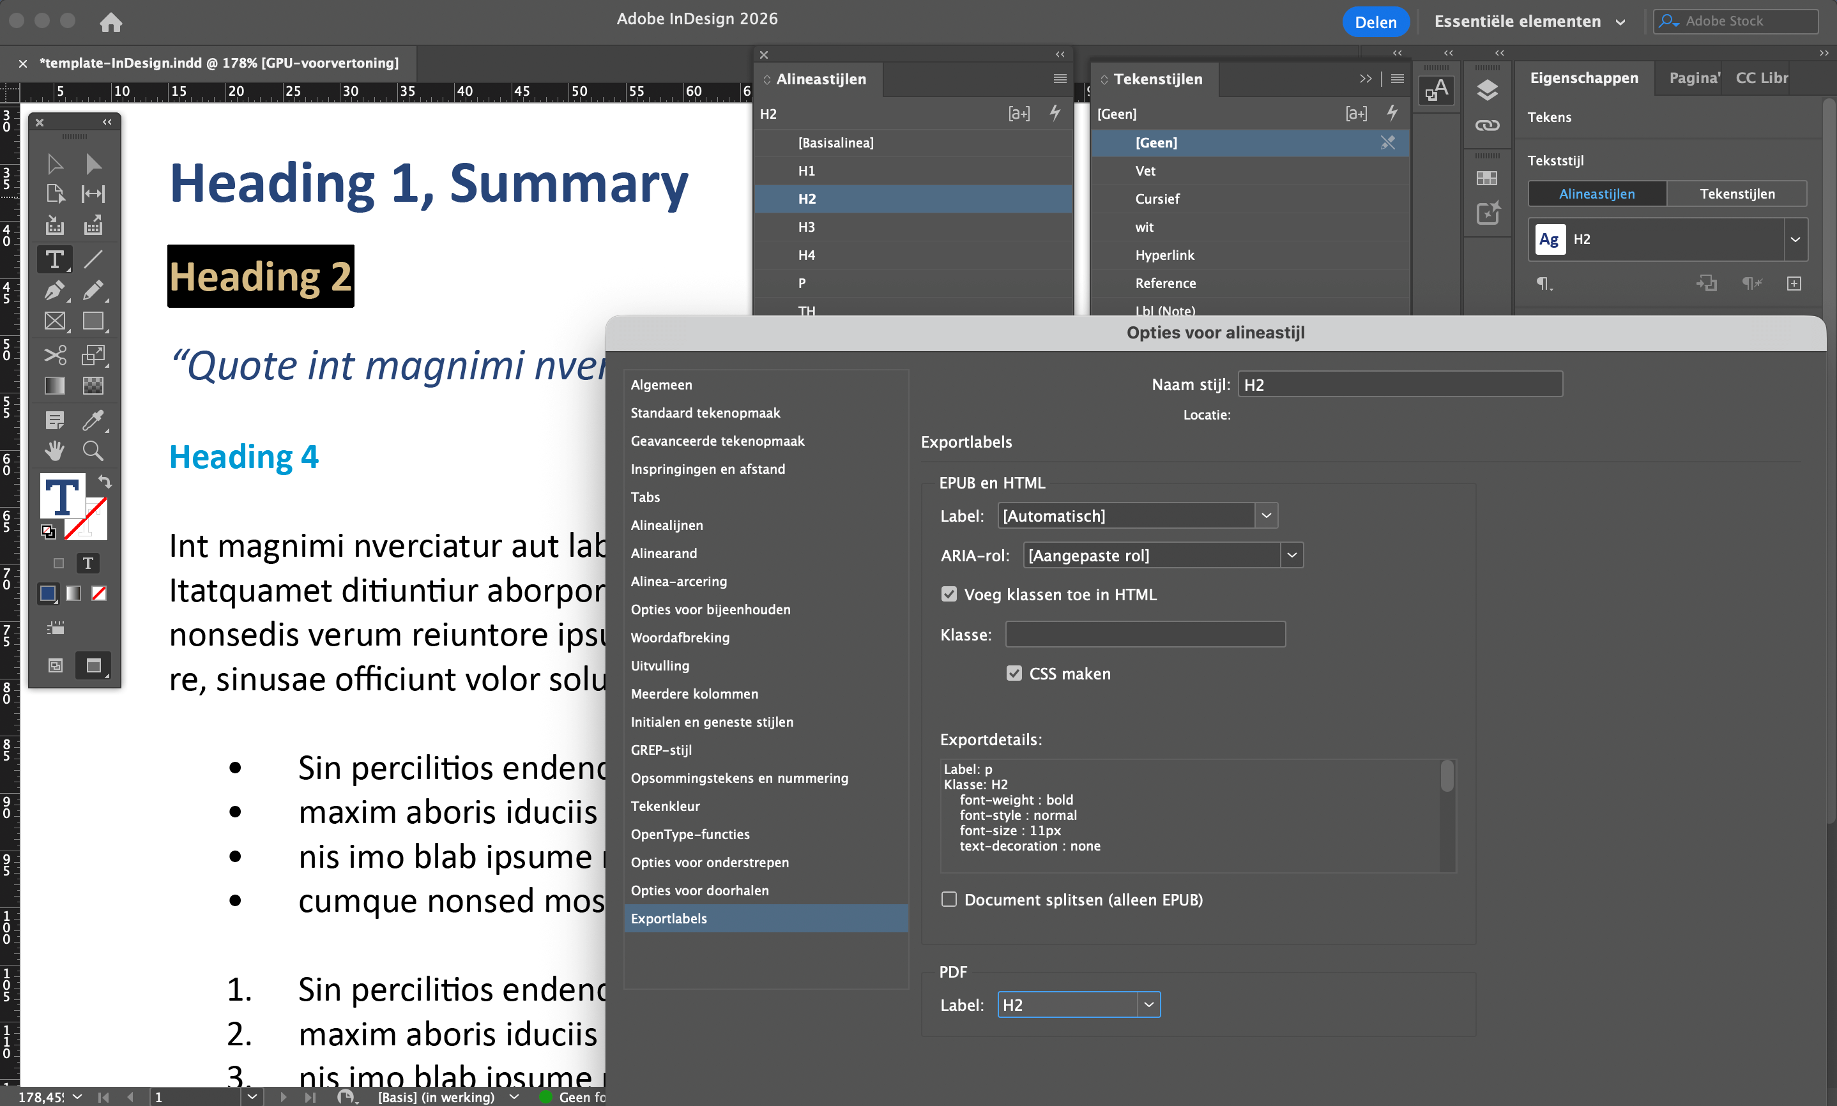Open the Layers panel icon
1837x1106 pixels.
(x=1487, y=90)
